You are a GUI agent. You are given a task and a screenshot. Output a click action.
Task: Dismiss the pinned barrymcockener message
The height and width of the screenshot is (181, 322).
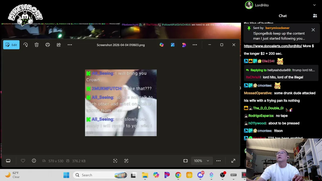tap(313, 30)
